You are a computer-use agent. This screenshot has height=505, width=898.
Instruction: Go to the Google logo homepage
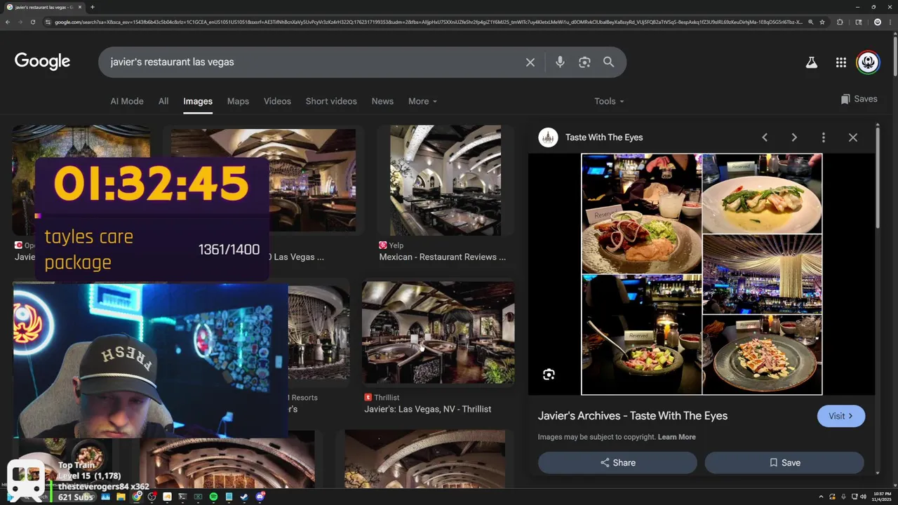42,62
